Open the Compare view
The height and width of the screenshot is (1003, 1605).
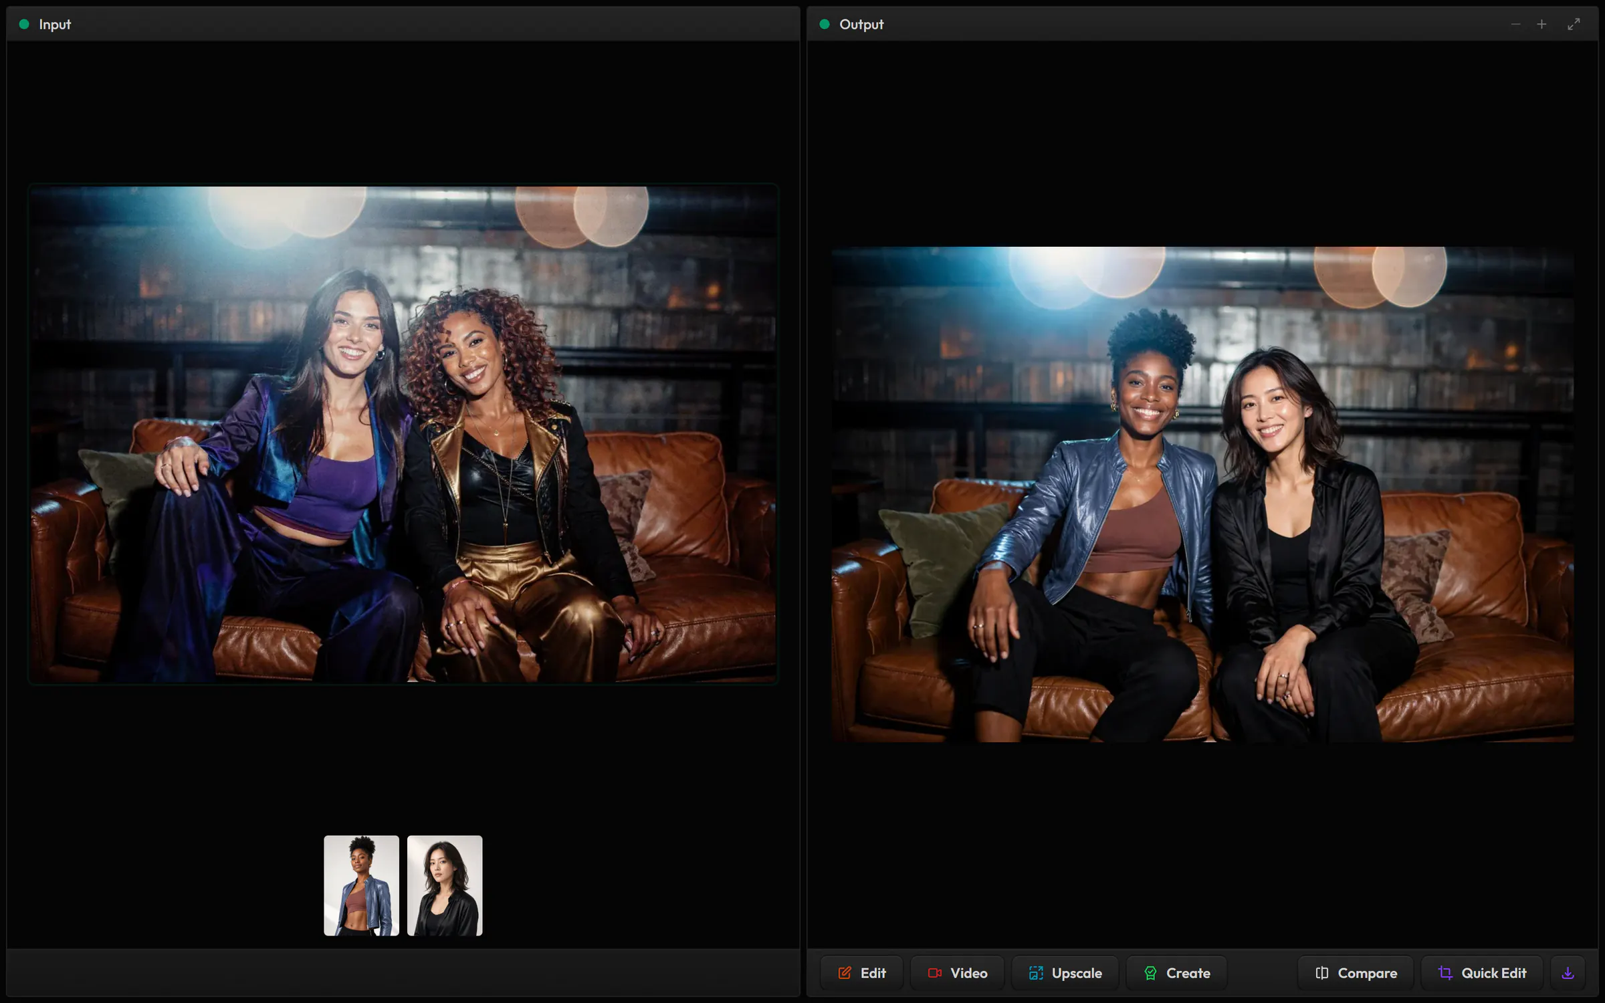point(1356,973)
